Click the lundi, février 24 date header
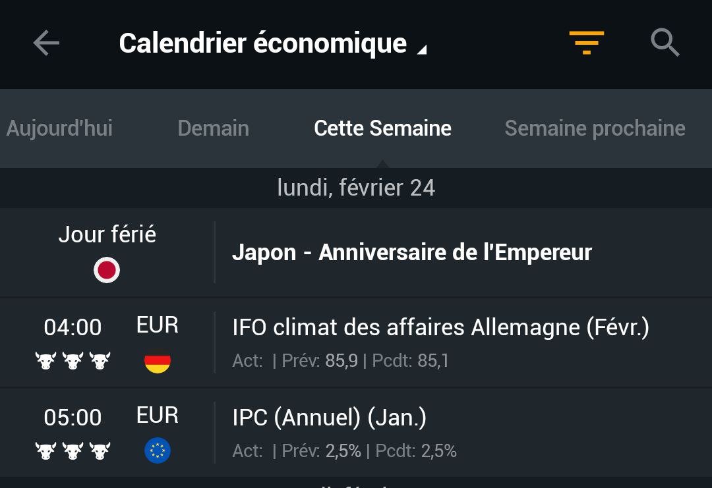712x488 pixels. [x=356, y=188]
